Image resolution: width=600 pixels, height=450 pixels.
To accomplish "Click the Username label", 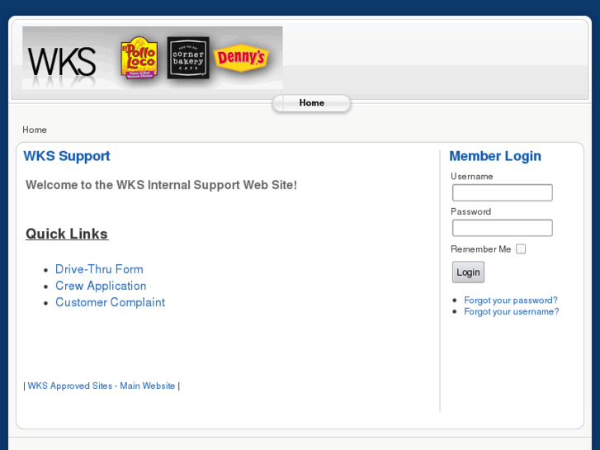I will 471,176.
